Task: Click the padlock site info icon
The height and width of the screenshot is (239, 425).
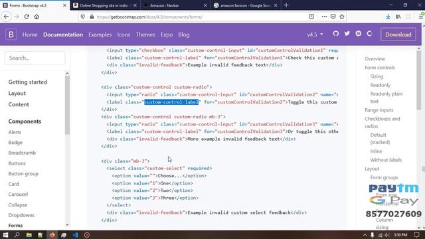Action: click(x=92, y=17)
